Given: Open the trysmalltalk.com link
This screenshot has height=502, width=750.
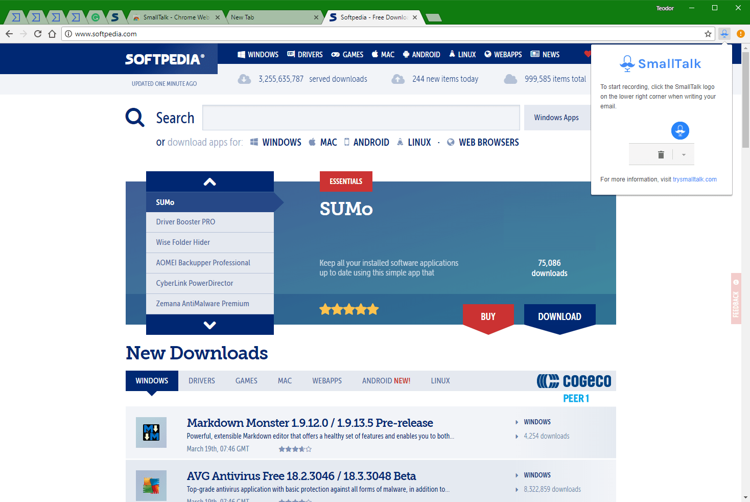Looking at the screenshot, I should (695, 179).
